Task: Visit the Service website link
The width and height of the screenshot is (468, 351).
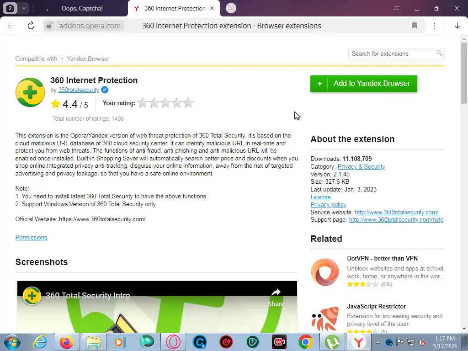Action: click(x=396, y=212)
